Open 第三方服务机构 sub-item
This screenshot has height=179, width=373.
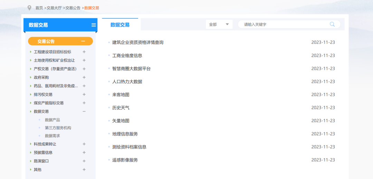58,128
